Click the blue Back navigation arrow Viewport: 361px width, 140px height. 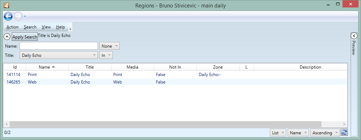click(x=8, y=16)
